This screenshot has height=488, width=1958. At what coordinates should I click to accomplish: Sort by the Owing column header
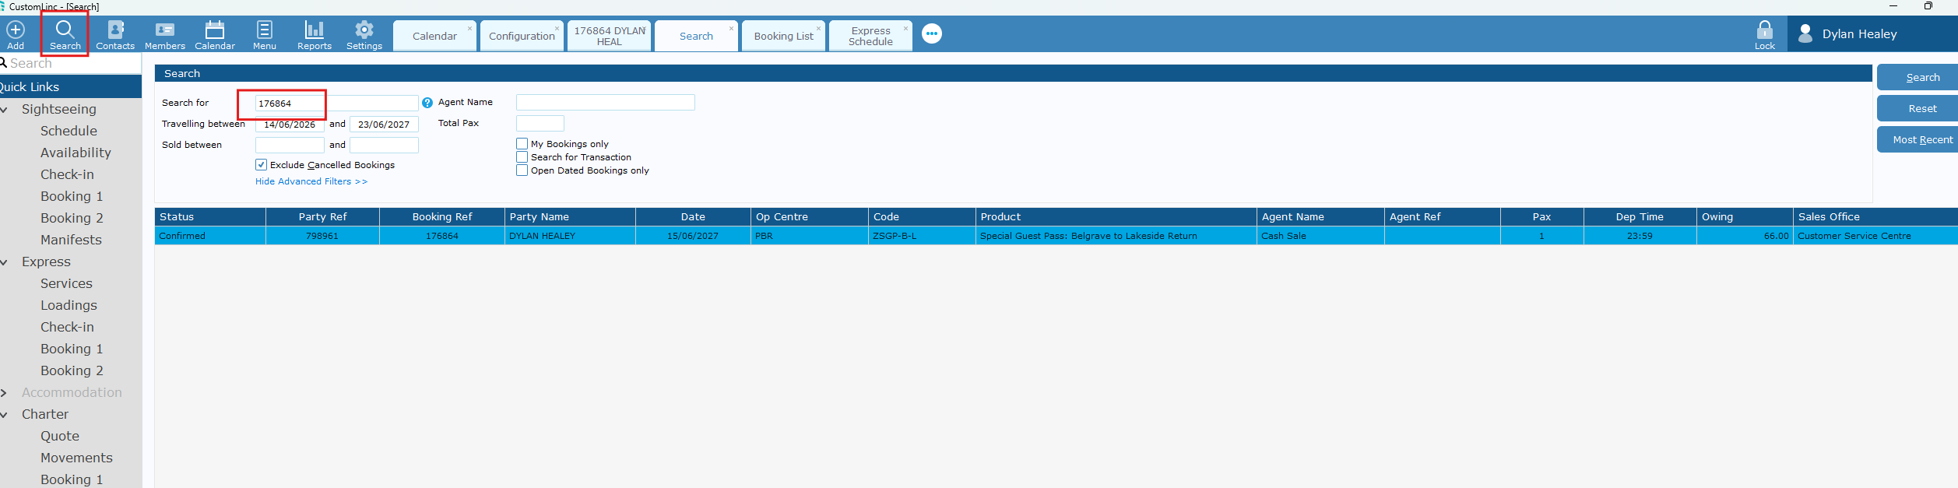pos(1745,217)
